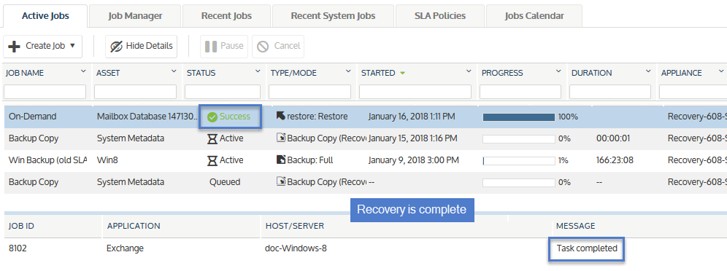Click the hourglass icon for January 15 Backup Copy

pos(212,138)
